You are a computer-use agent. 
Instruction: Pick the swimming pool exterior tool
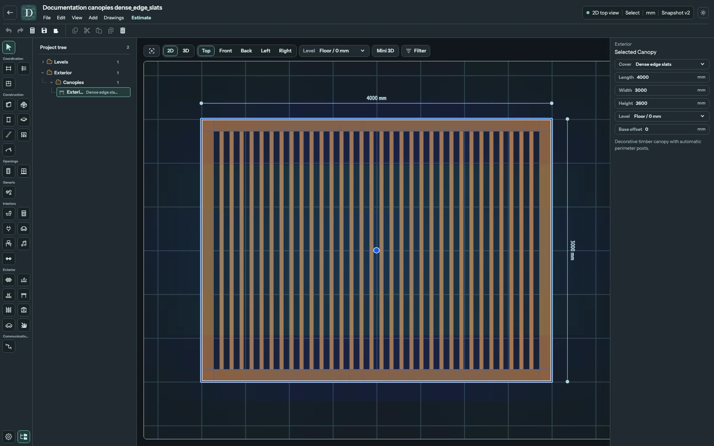[9, 295]
